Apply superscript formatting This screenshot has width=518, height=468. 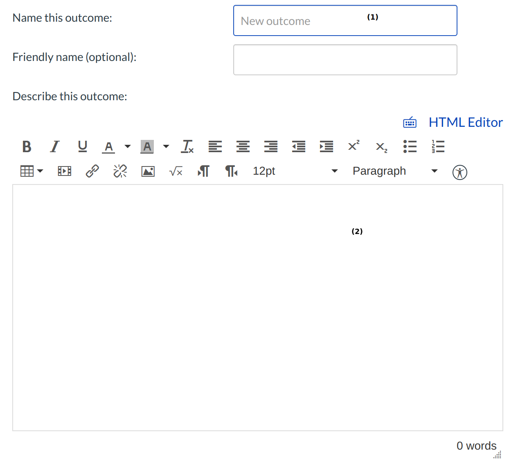(354, 146)
